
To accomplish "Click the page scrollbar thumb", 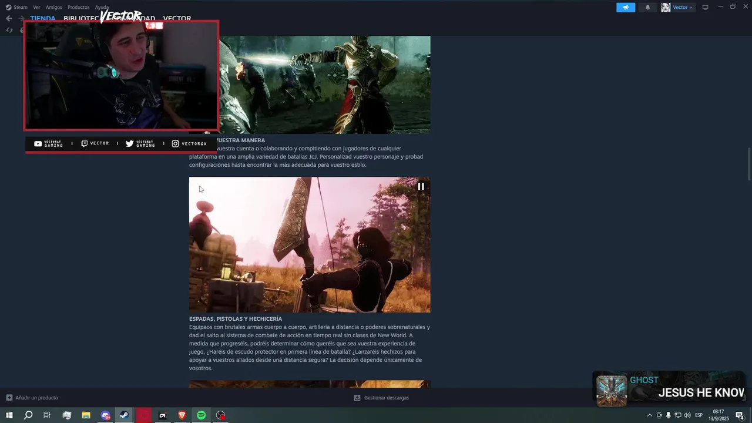I will pos(749,164).
